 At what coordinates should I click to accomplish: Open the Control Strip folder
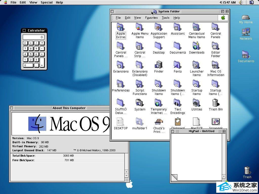click(140, 46)
